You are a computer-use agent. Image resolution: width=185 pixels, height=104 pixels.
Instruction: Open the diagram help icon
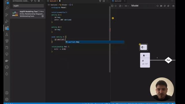click(173, 6)
